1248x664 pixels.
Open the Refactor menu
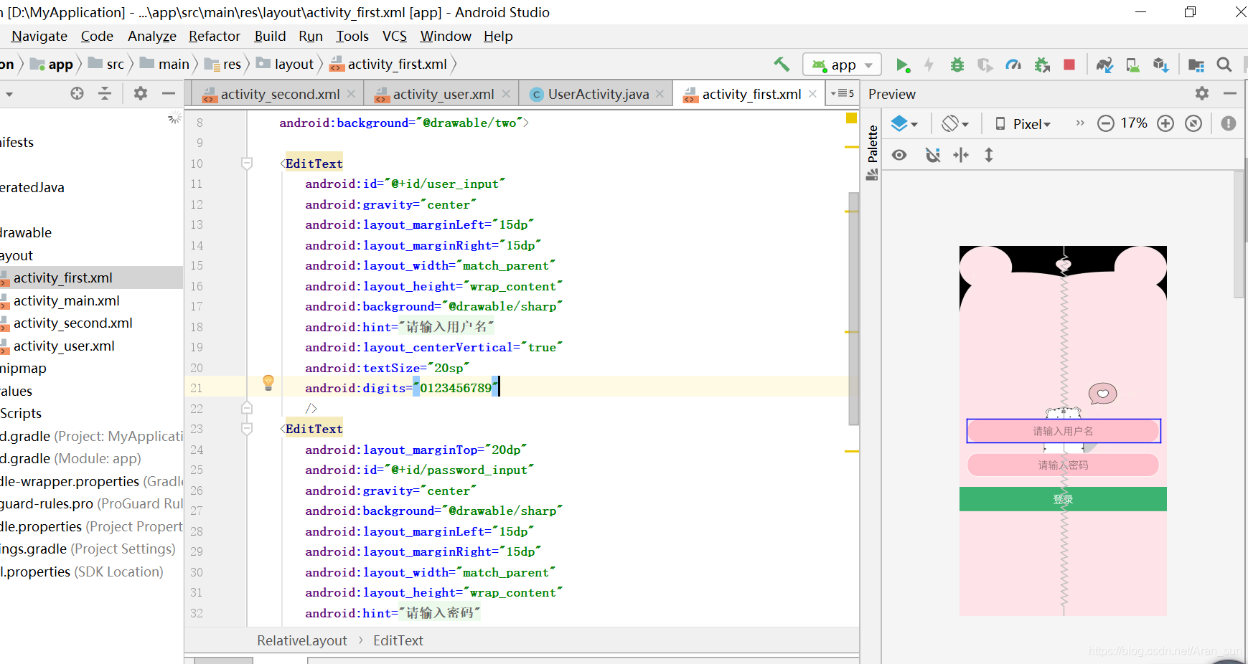[214, 36]
